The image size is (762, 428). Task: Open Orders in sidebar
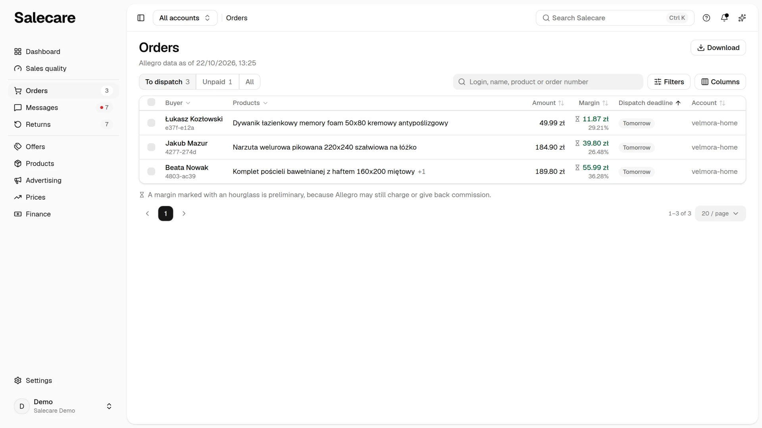[x=63, y=91]
